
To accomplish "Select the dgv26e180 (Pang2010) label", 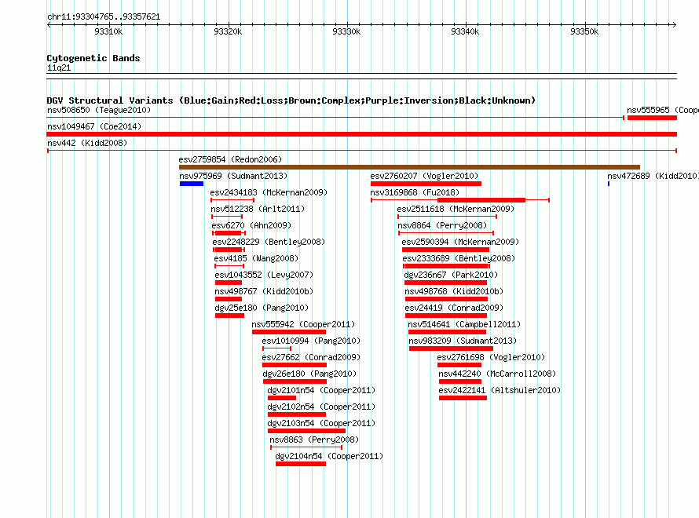I will click(309, 374).
